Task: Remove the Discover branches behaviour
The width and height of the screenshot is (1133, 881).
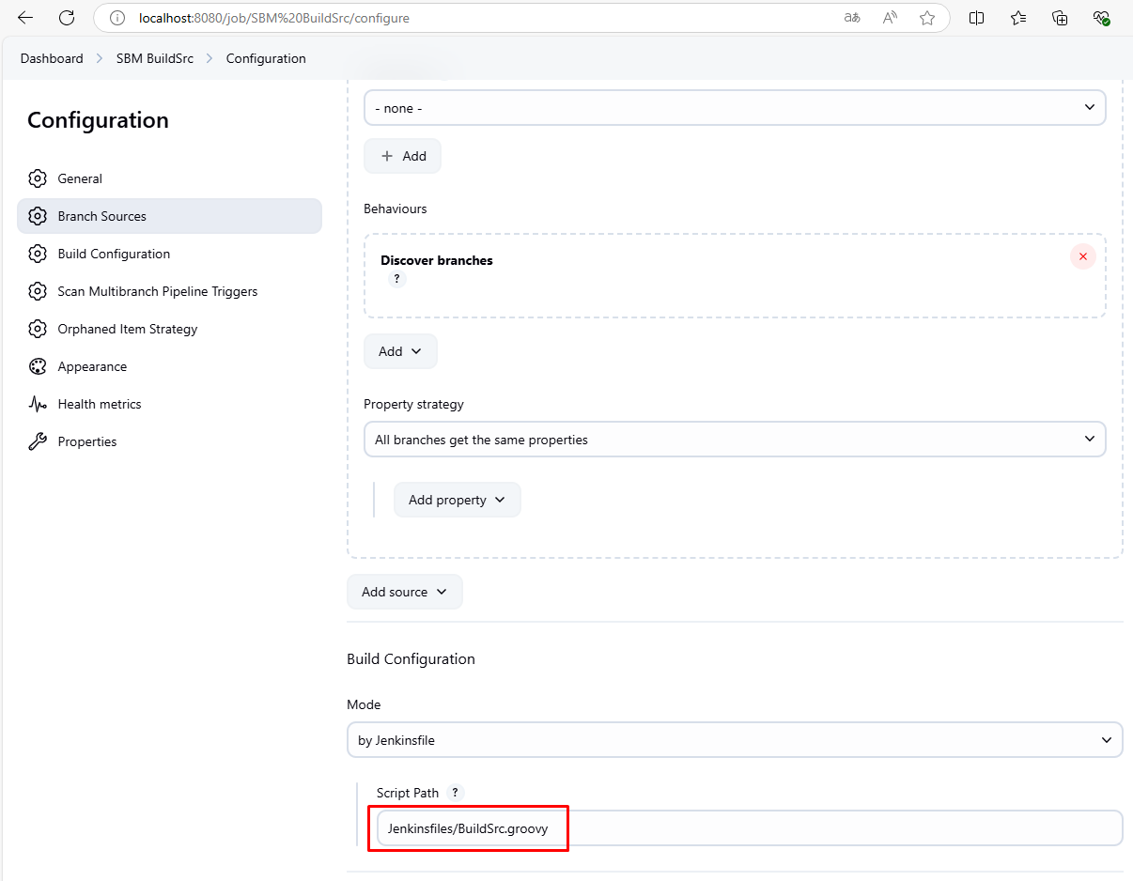Action: pyautogui.click(x=1082, y=256)
